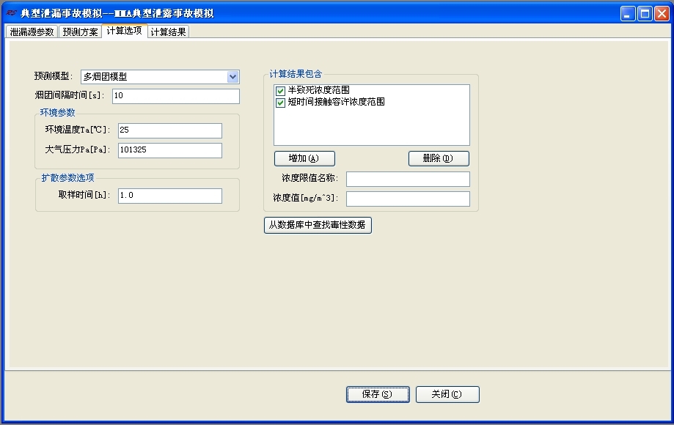
Task: Select 短时间接触容许浓度范围 list entry text
Action: point(336,102)
